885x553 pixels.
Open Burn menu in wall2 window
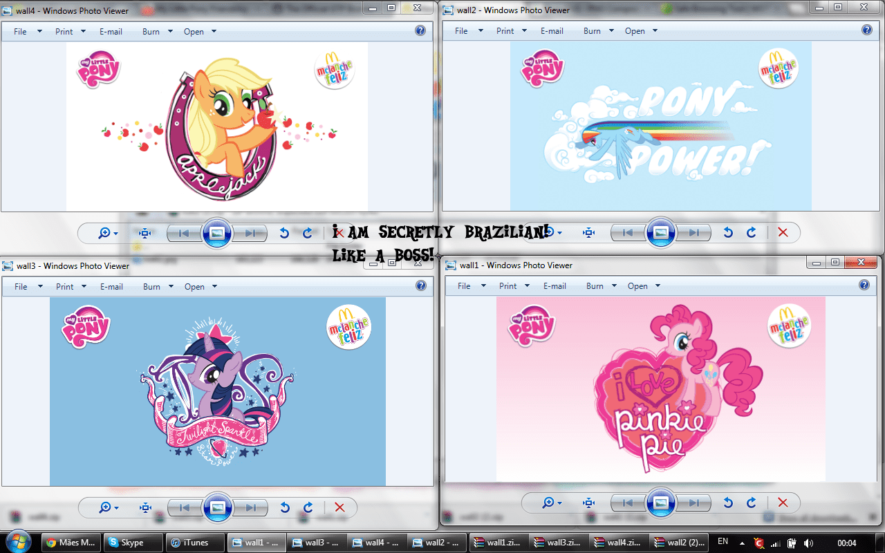point(597,30)
